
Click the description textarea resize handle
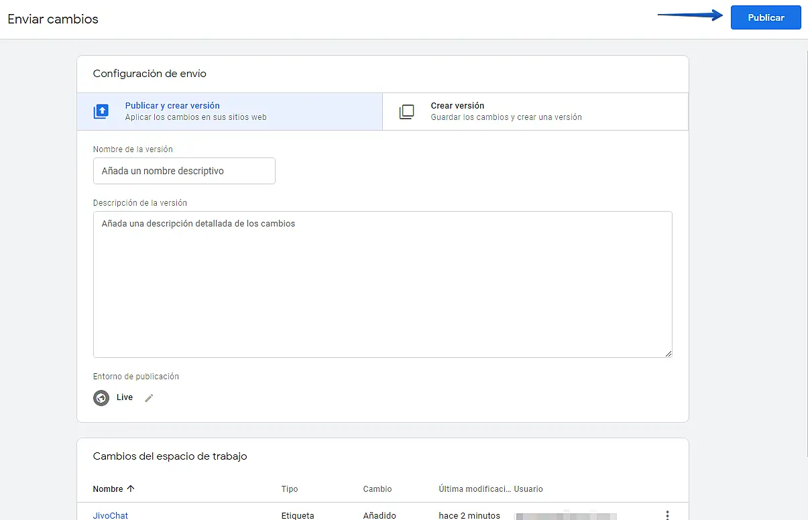click(668, 353)
